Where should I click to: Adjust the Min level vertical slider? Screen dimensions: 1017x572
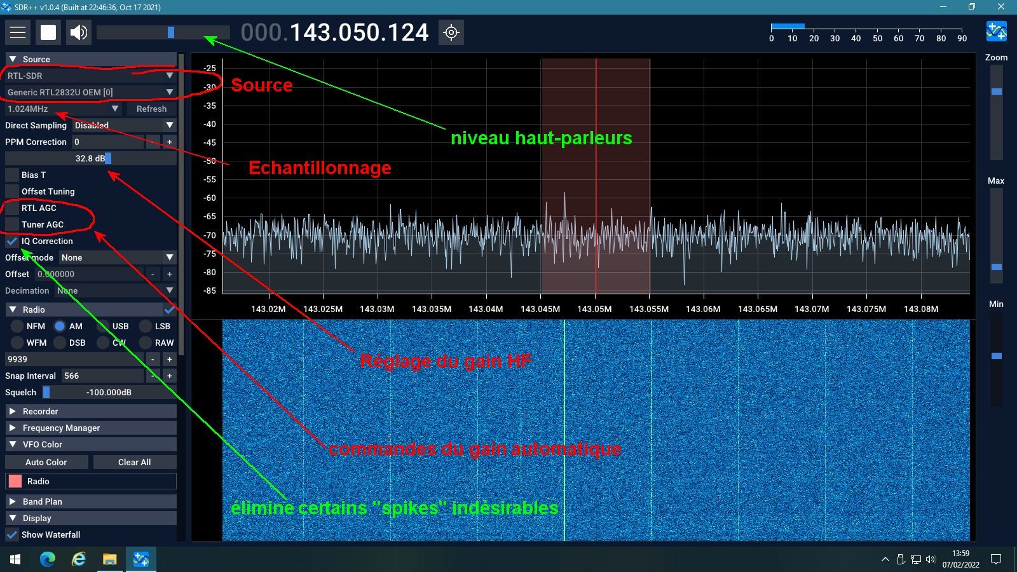coord(996,359)
